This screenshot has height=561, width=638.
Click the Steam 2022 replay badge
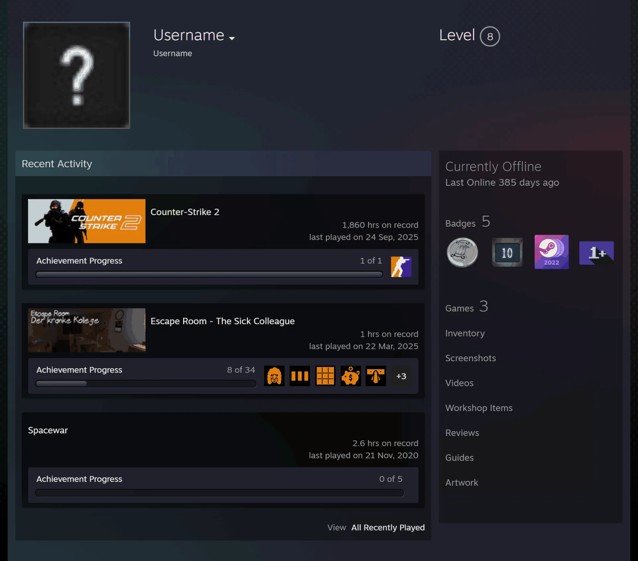552,252
